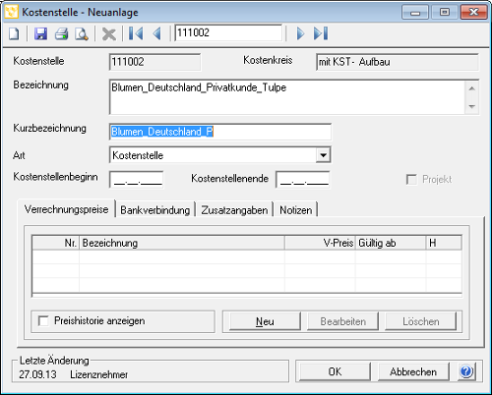Viewport: 492px width, 395px height.
Task: Click the Kurzbezeichnung input field
Action: point(220,132)
